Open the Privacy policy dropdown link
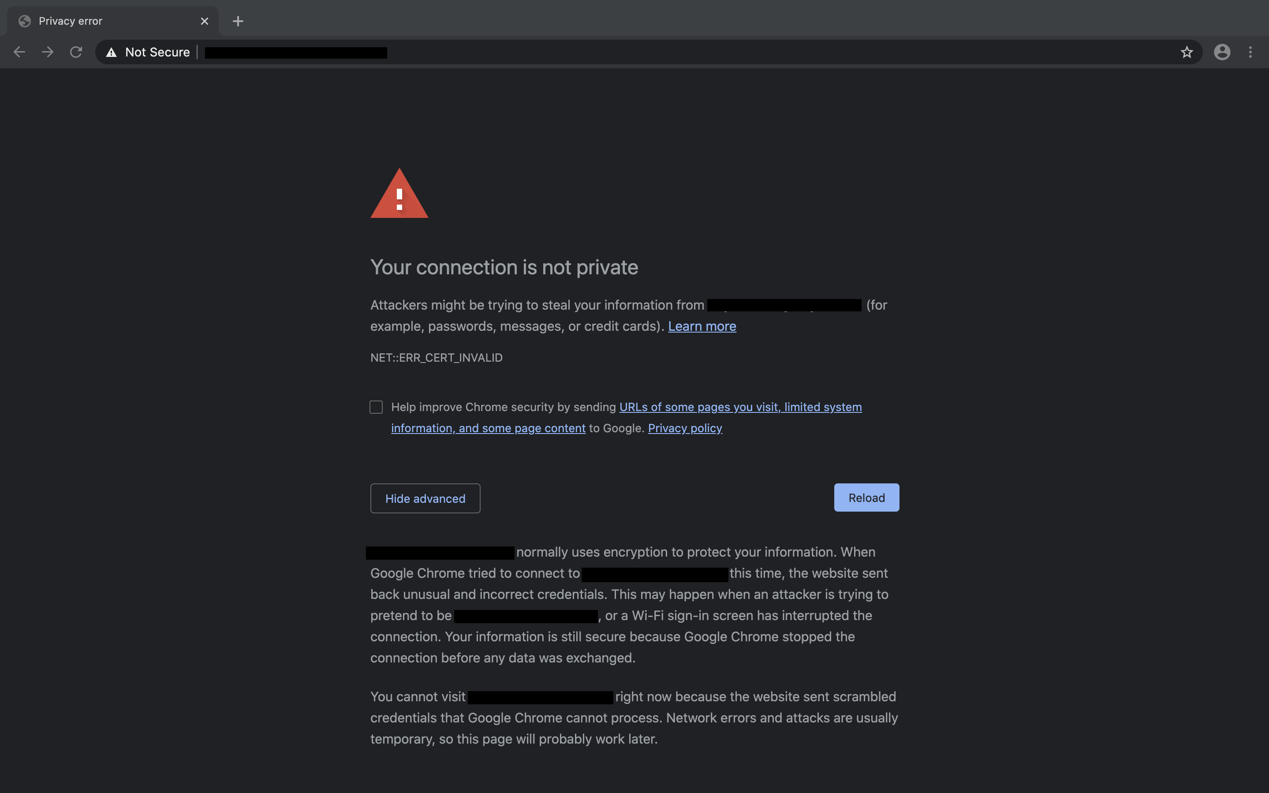This screenshot has height=793, width=1269. click(x=685, y=427)
